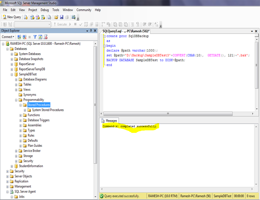Click the Connect Object Explorer icon
The height and width of the screenshot is (200, 260).
pos(19,37)
